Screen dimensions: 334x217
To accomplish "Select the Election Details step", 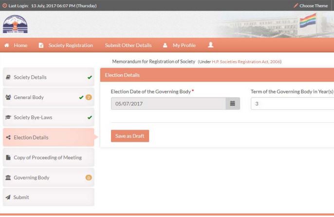I will pyautogui.click(x=49, y=137).
